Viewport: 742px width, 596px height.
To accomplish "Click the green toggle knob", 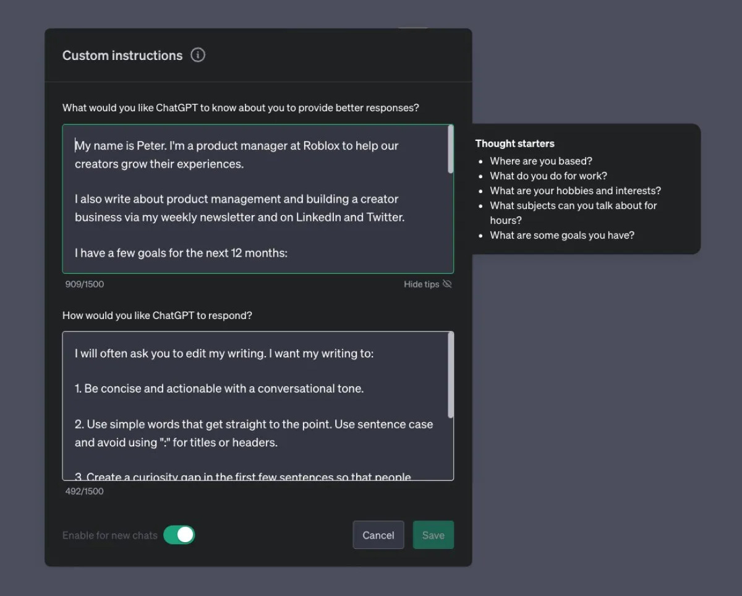I will [x=185, y=535].
